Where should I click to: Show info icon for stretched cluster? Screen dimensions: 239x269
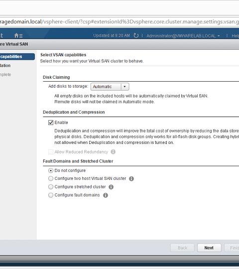(x=111, y=187)
